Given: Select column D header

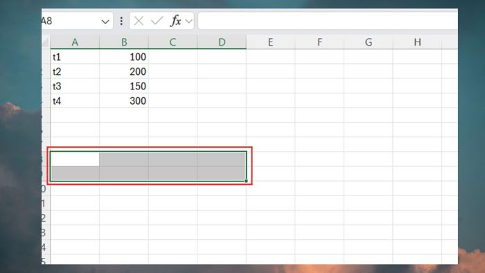Looking at the screenshot, I should 222,42.
